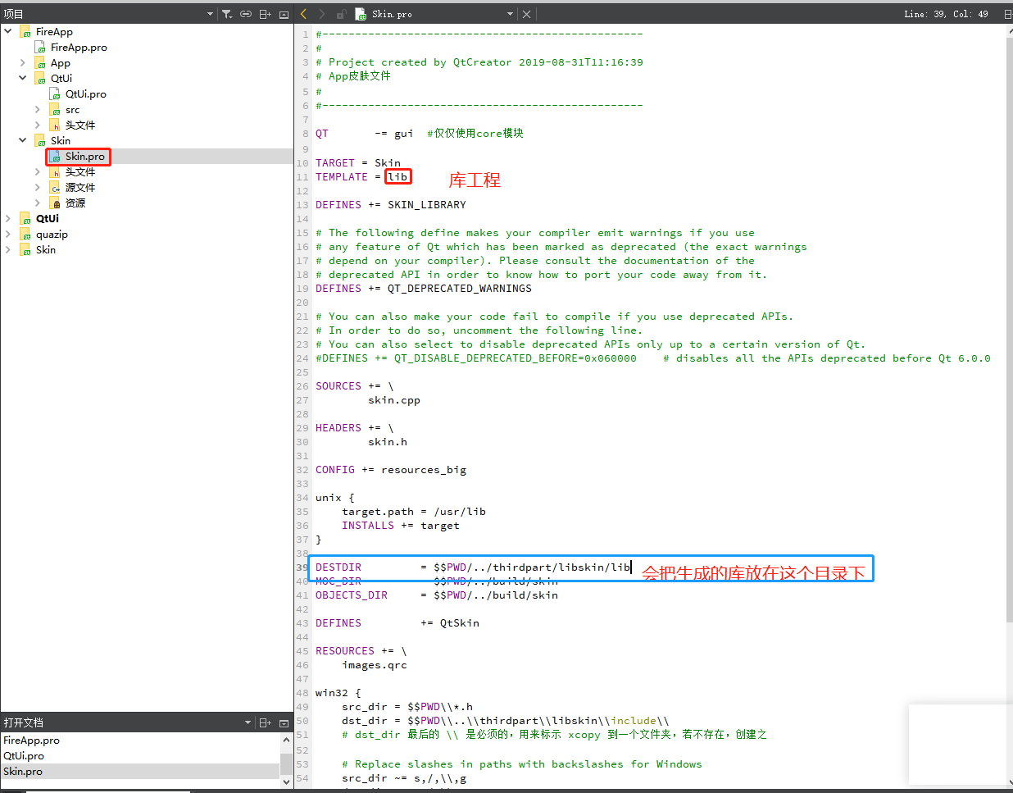Click the 'images.qrc' resource entry

(x=375, y=665)
